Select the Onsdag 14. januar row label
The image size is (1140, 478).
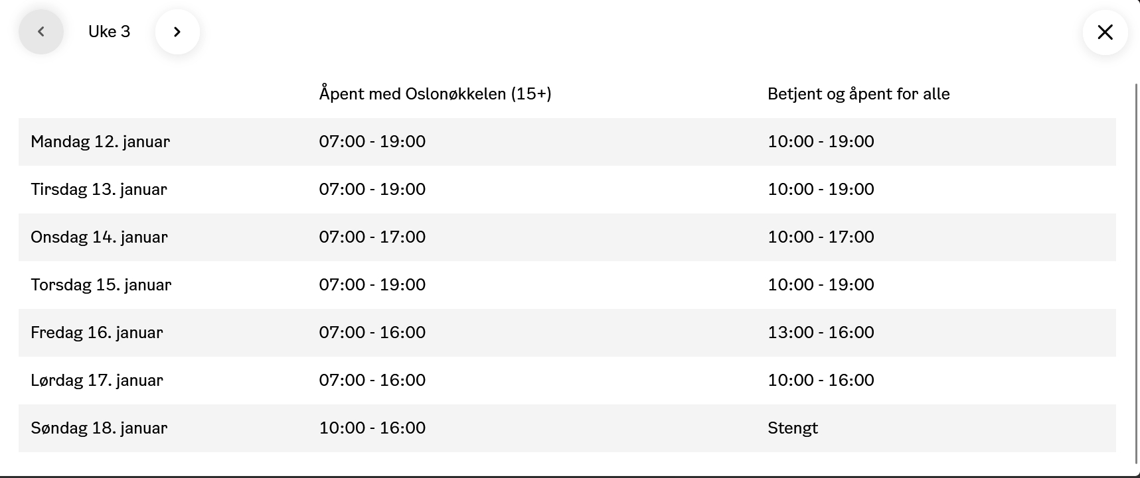99,237
